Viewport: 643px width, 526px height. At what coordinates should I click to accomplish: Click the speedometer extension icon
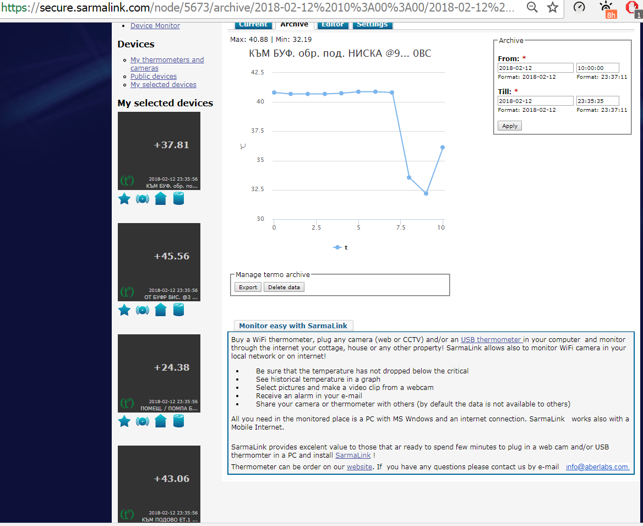[x=579, y=8]
